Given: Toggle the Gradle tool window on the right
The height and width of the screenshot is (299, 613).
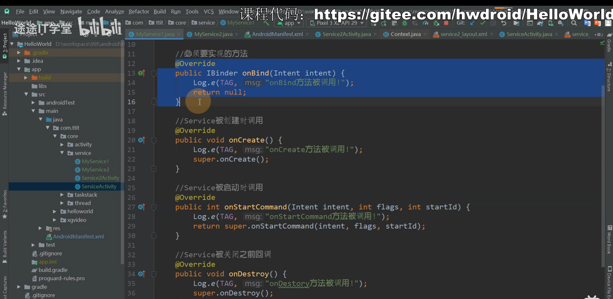Looking at the screenshot, I should 609,43.
